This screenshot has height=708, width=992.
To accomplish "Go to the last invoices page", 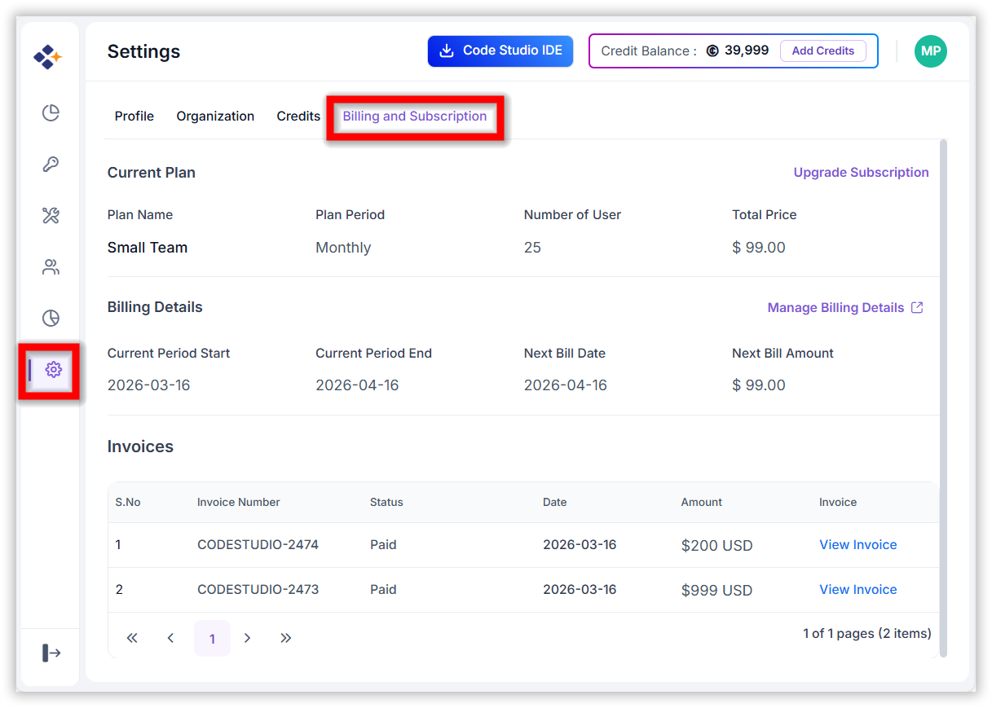I will tap(285, 639).
